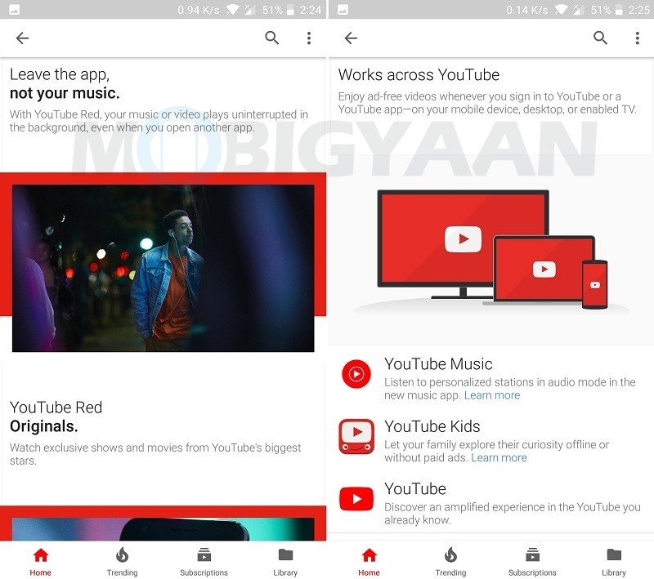Viewport: 654px width, 579px height.
Task: Tap Wi-Fi indicator in right status bar
Action: click(561, 10)
